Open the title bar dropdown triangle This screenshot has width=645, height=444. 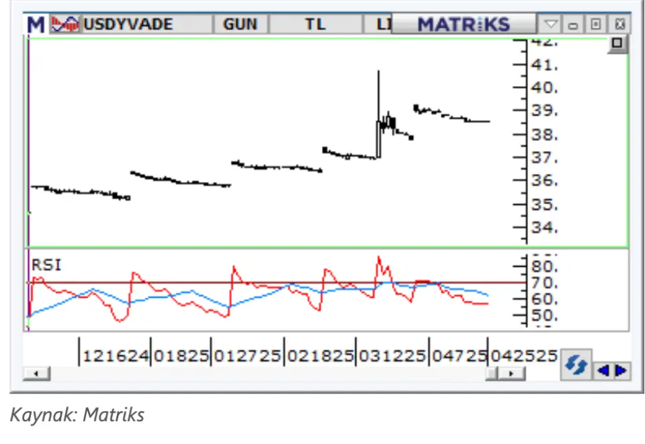click(x=551, y=25)
